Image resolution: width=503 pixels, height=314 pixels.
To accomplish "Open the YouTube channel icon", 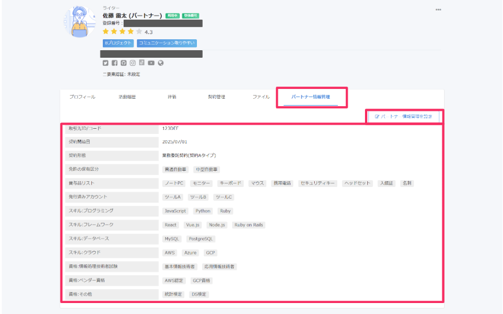I will pyautogui.click(x=151, y=63).
